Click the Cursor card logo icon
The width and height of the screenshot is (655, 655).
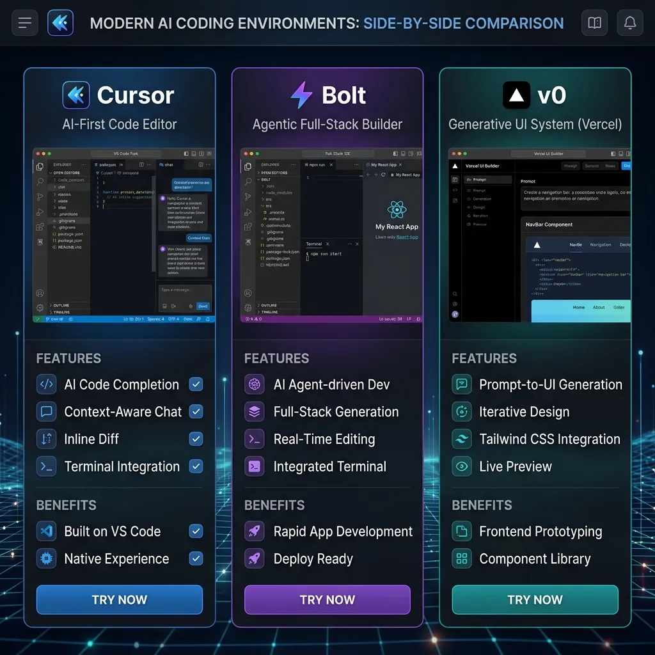click(x=76, y=95)
